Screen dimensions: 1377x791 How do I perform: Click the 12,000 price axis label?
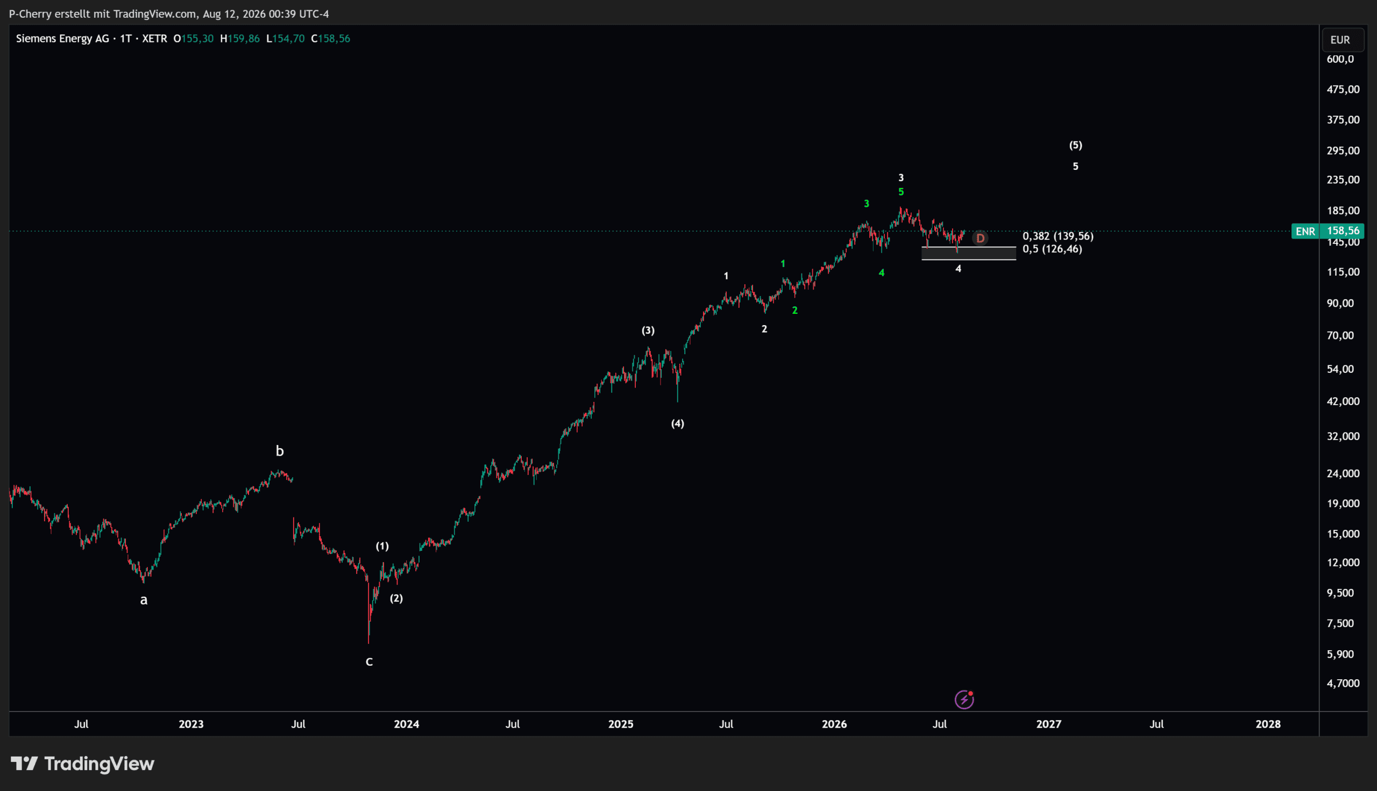point(1343,563)
